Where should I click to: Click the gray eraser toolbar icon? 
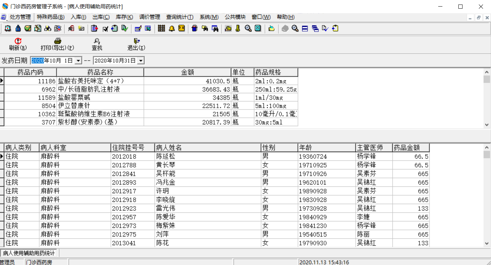point(285,28)
